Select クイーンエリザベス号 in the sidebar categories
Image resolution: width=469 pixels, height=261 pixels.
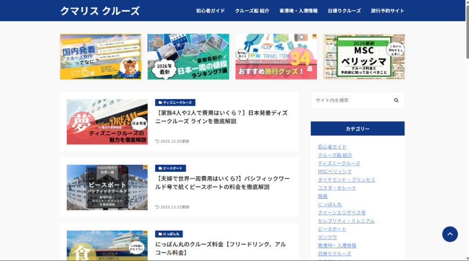point(342,213)
